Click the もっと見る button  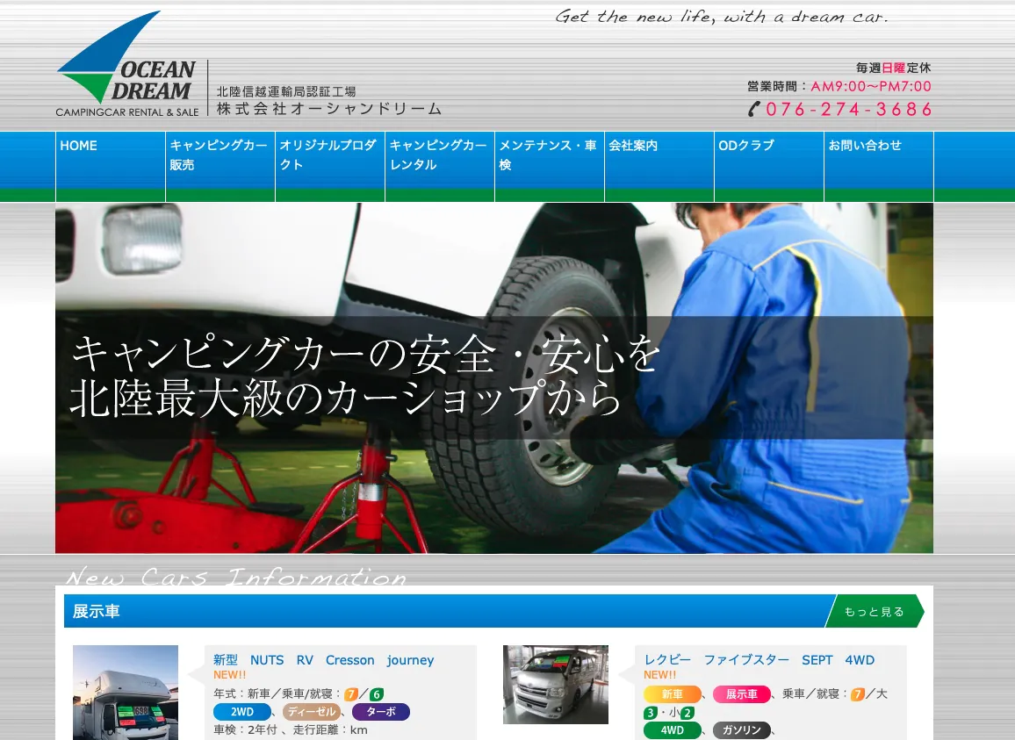(875, 611)
